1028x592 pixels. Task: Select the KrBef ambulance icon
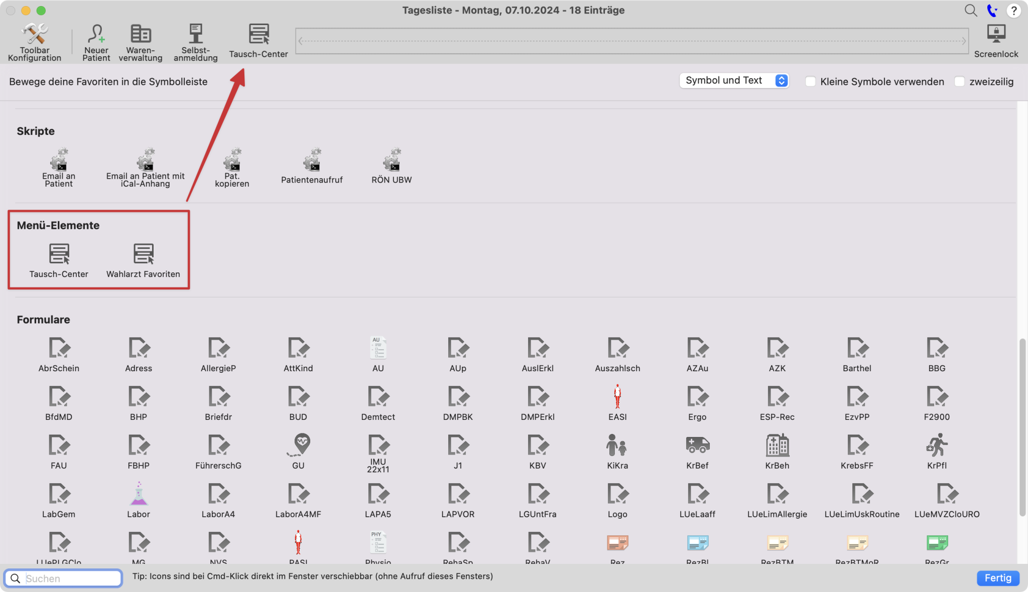click(x=697, y=452)
